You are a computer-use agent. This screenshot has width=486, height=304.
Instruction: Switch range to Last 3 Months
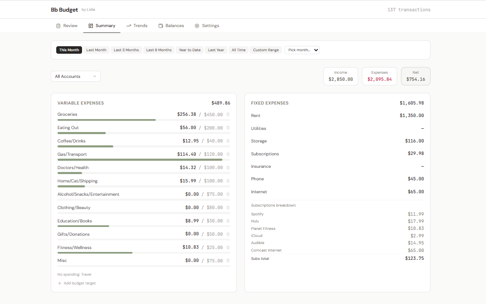(126, 50)
